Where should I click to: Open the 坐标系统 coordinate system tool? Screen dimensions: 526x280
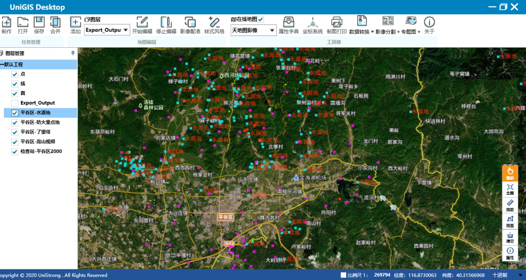[312, 24]
